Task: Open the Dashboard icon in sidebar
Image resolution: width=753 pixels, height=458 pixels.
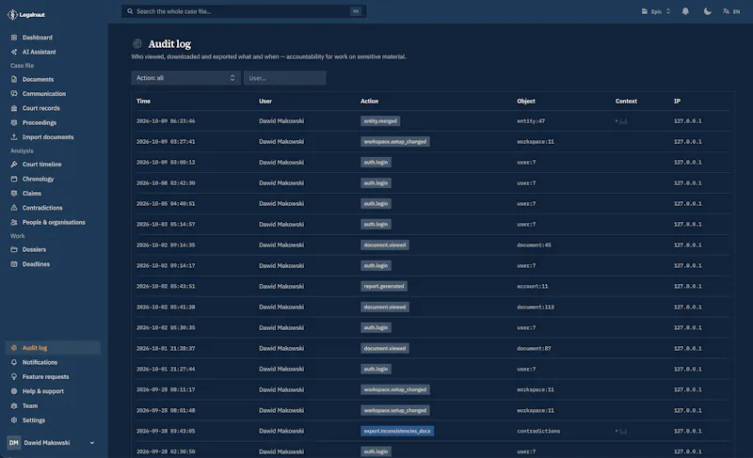Action: point(14,38)
